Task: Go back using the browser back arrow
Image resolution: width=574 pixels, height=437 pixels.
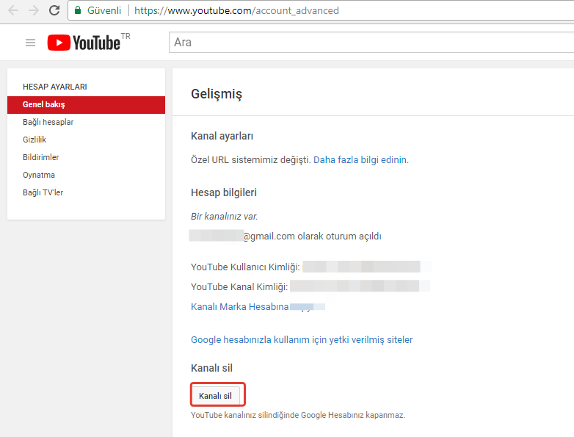Action: tap(12, 11)
